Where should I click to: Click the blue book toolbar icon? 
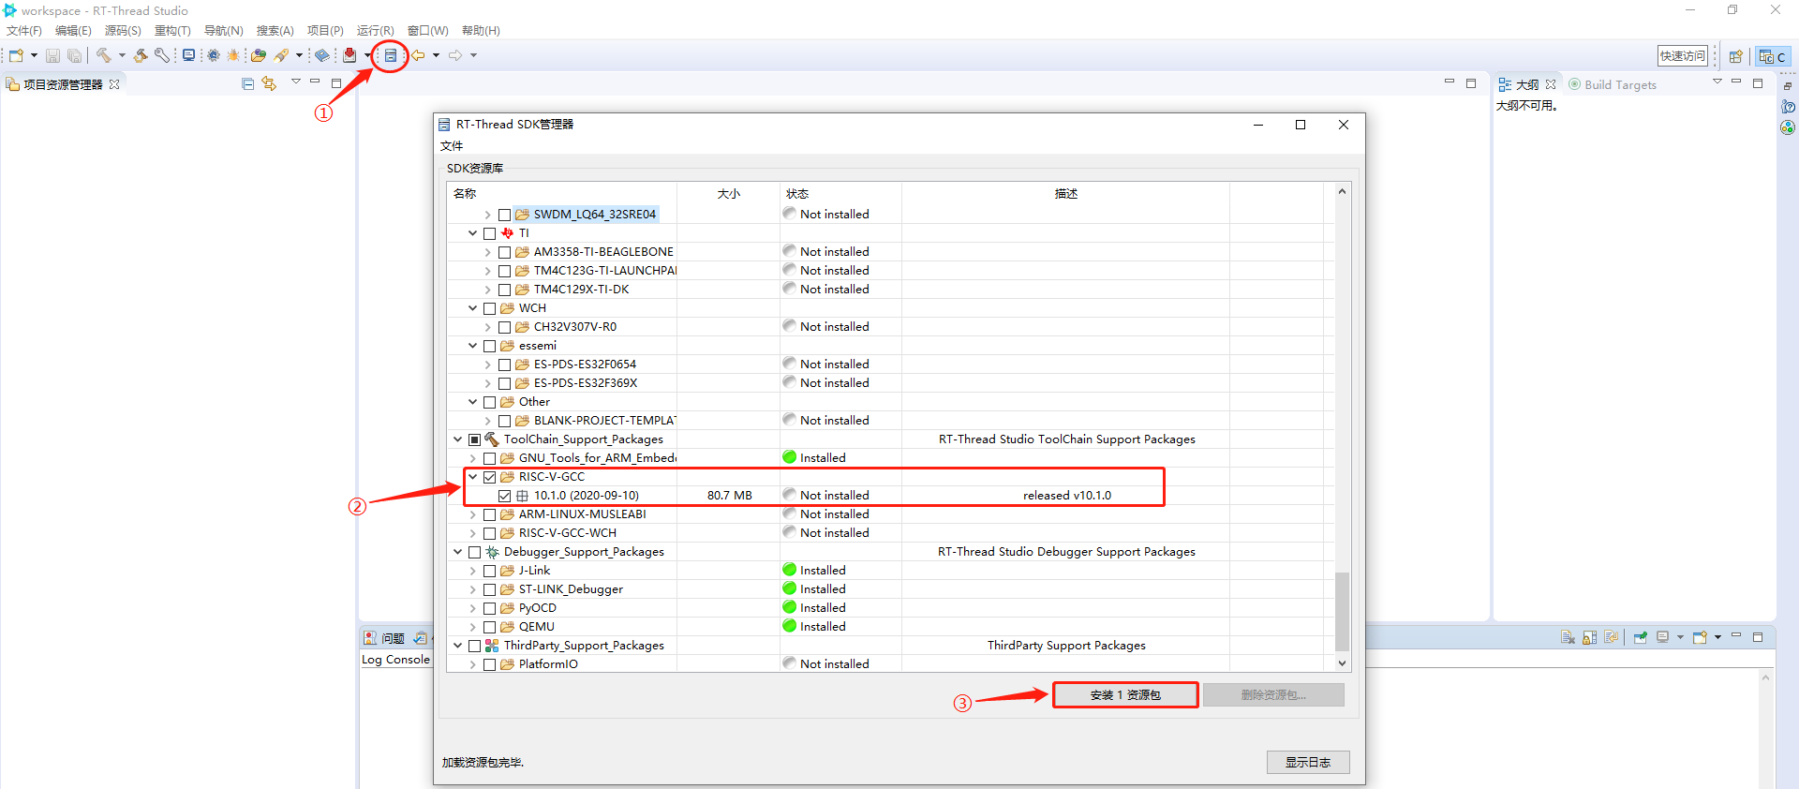pos(321,55)
